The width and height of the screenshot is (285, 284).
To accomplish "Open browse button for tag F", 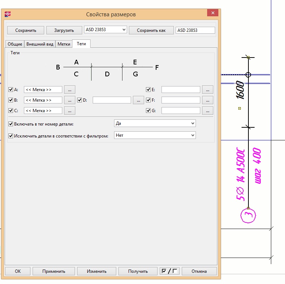I will (x=208, y=100).
